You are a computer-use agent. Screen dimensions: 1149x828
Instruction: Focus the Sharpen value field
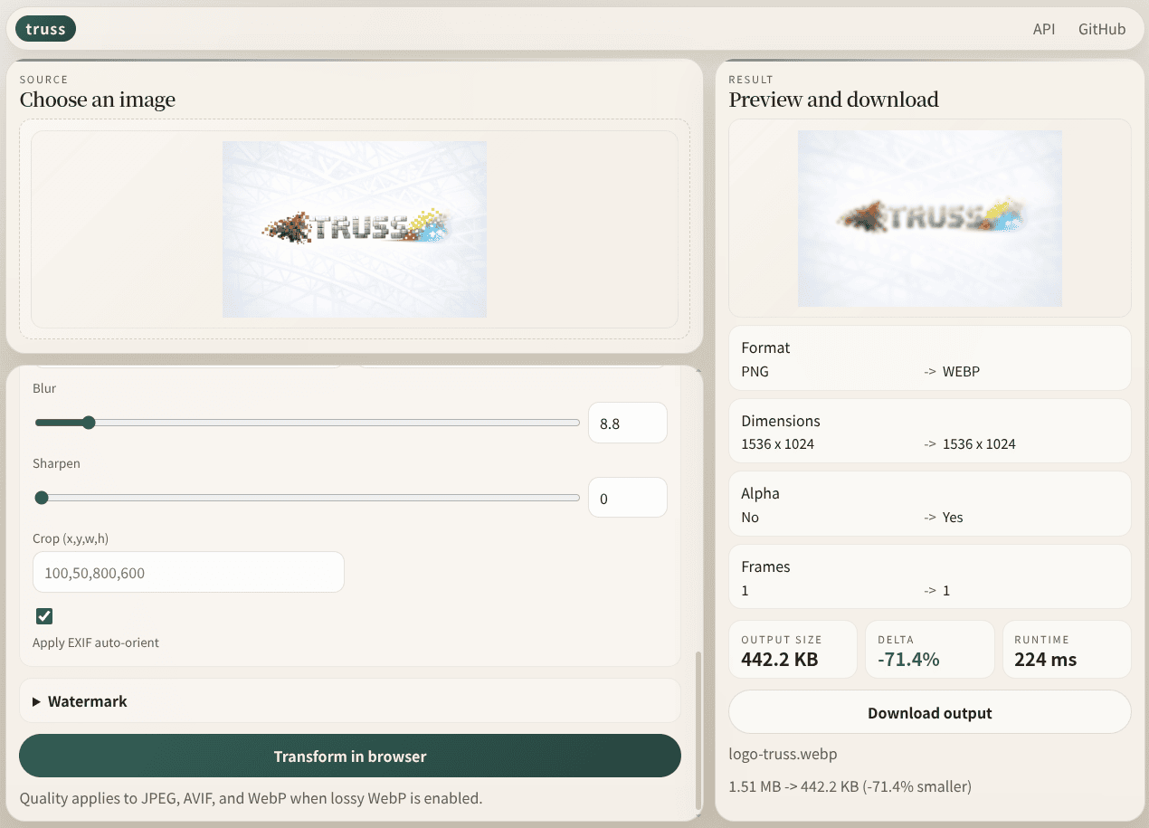[628, 498]
